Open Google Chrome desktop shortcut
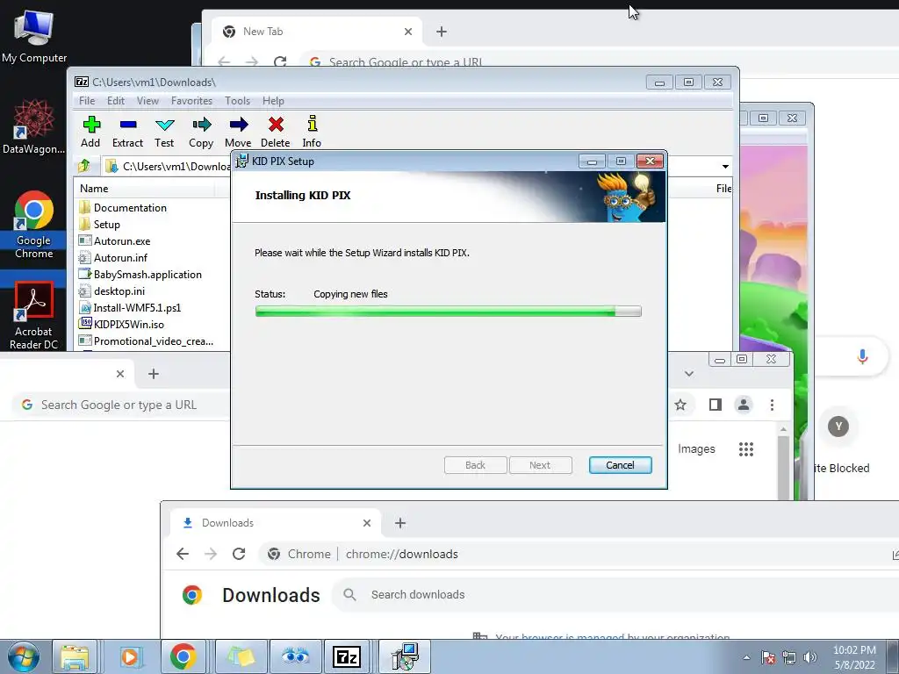 [34, 225]
